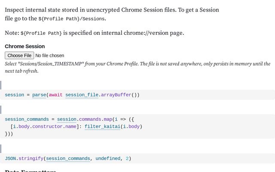This screenshot has width=275, height=172.
Task: Click the 'Chrome Session' heading label
Action: [x=24, y=46]
